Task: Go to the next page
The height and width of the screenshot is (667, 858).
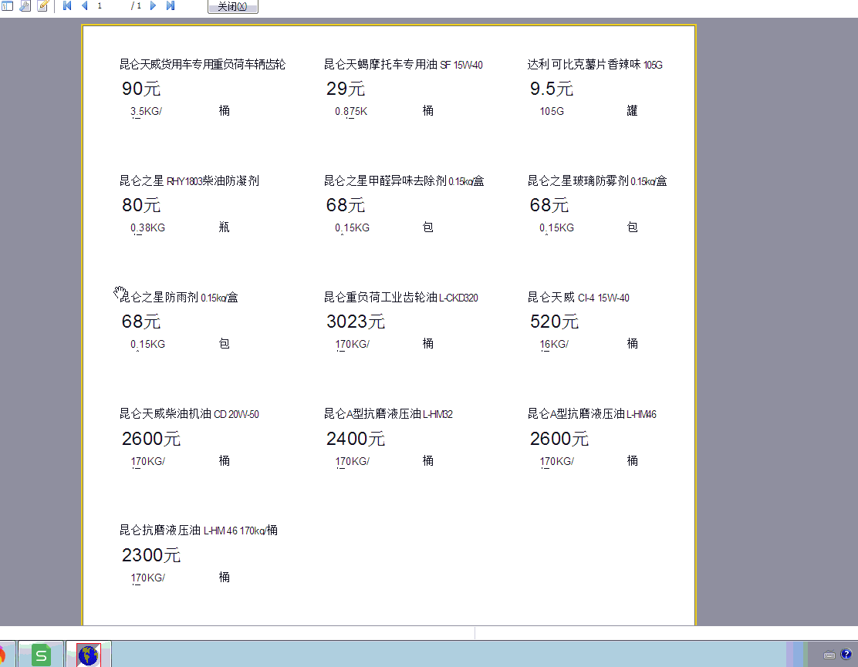Action: 153,6
